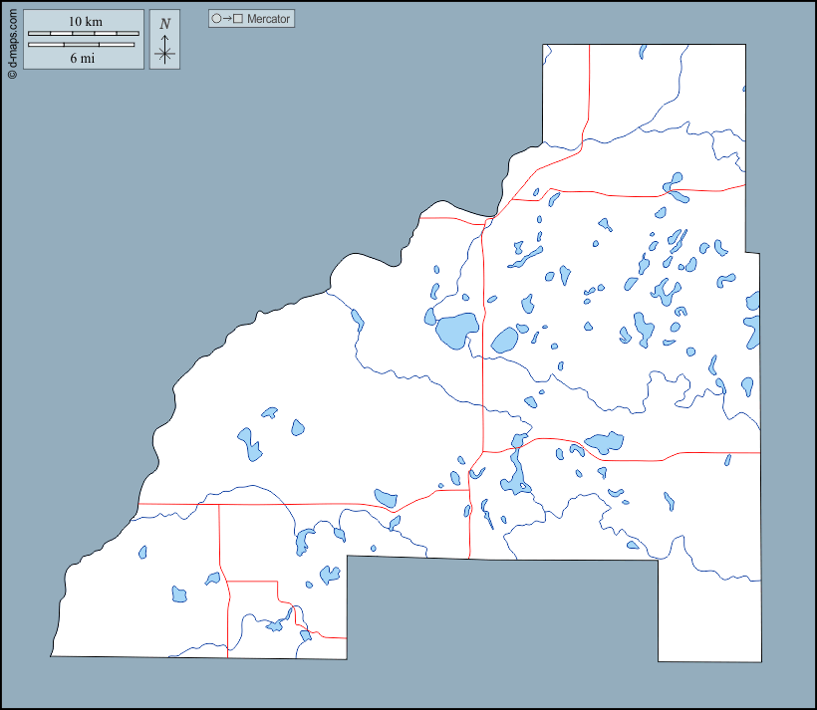Screen dimensions: 817x710
Task: Click the pair of lakes in the western area
Action: point(249,442)
